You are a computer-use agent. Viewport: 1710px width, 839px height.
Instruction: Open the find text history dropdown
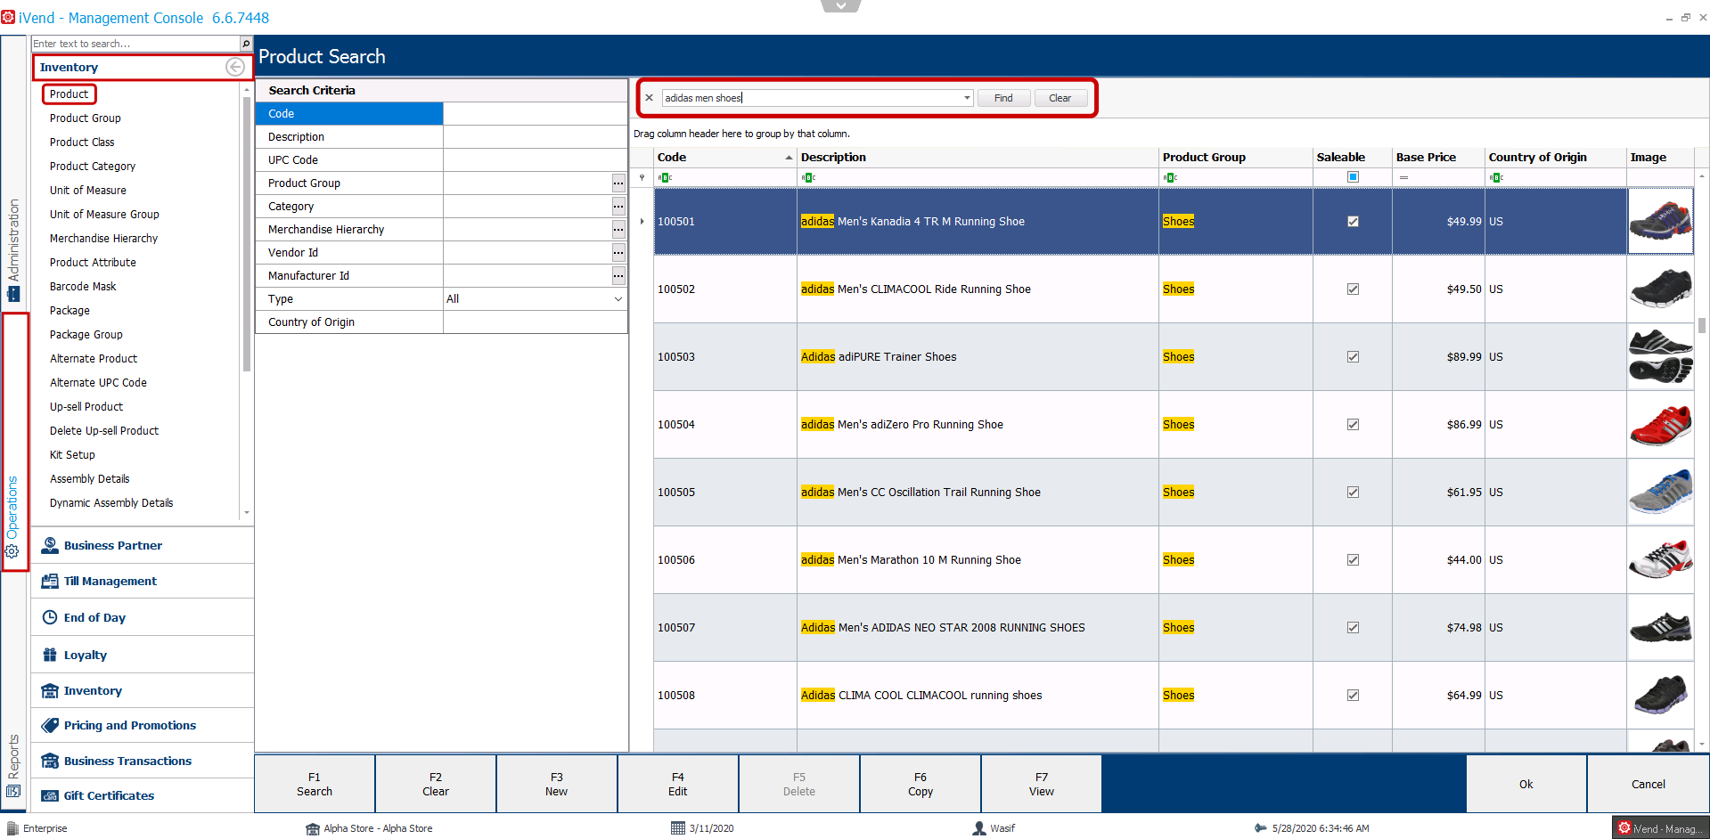coord(967,98)
